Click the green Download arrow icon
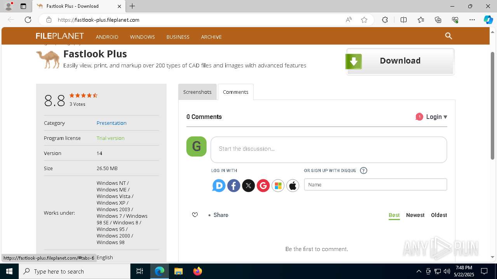Viewport: 497px width, 279px height. point(354,61)
